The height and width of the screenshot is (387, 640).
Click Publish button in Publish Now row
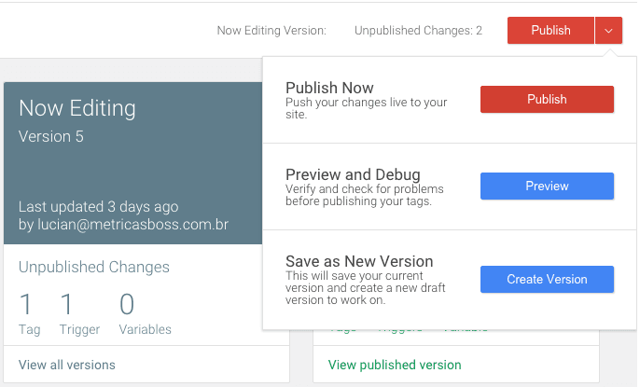pos(547,100)
